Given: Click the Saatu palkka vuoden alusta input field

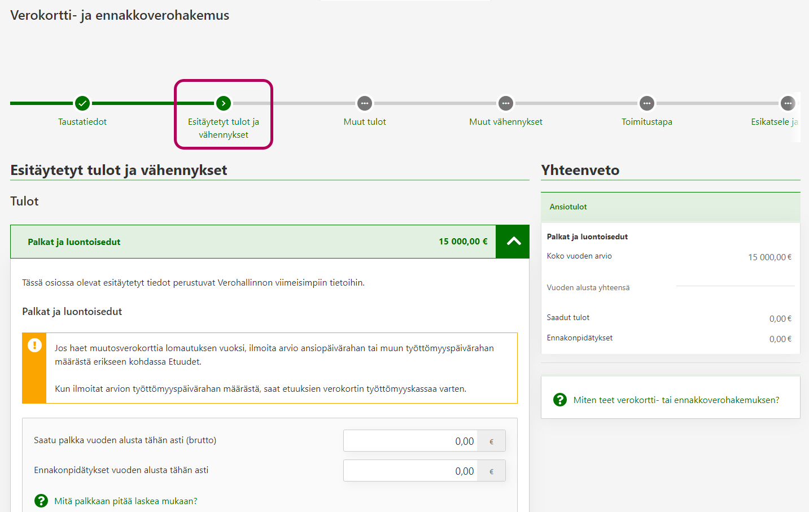Looking at the screenshot, I should 410,441.
